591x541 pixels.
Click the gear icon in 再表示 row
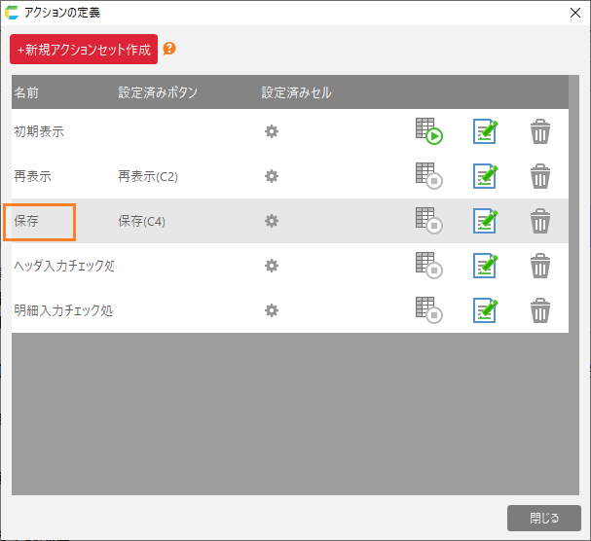tap(272, 176)
